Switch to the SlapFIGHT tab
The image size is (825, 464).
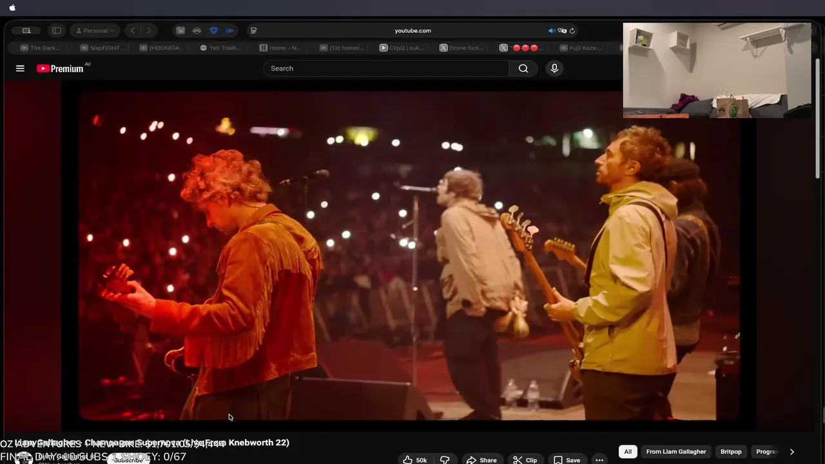click(101, 48)
